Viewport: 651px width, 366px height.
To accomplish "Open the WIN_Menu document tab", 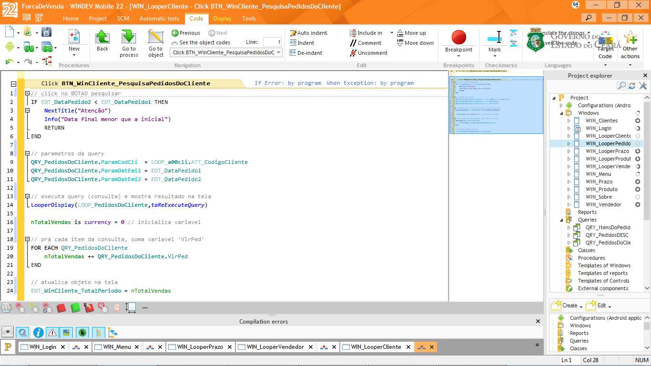I will [x=117, y=347].
